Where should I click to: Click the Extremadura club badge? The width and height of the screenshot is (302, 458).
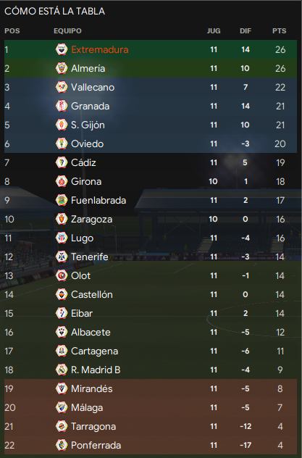[62, 49]
